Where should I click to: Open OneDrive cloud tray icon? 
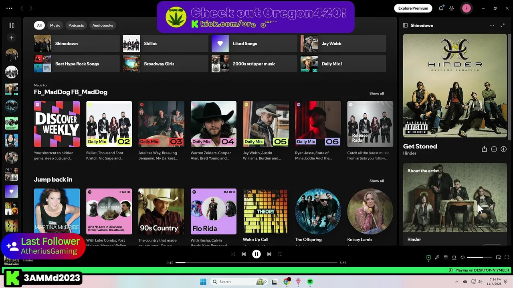pos(465,282)
